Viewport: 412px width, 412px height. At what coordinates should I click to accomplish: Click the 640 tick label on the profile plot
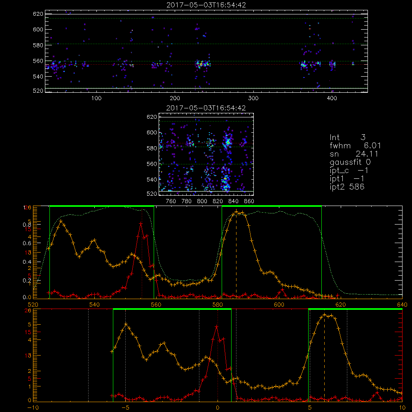pos(402,305)
